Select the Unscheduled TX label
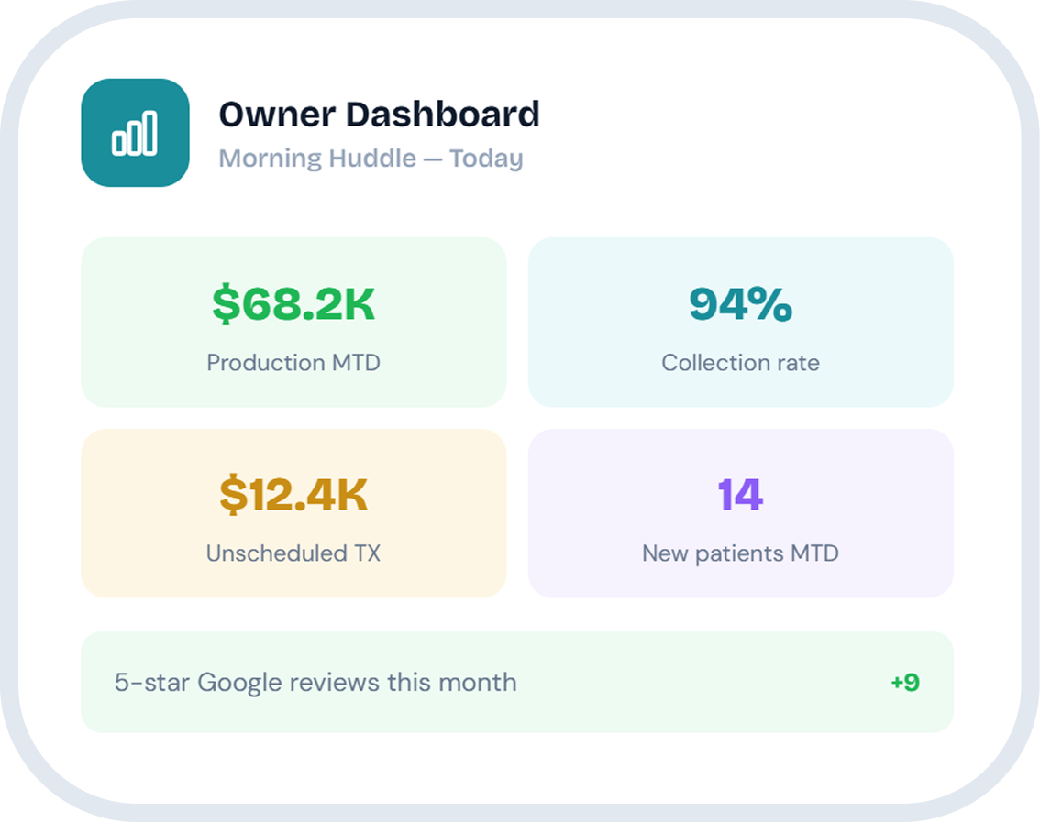Screen dimensions: 1040x822 click(293, 553)
